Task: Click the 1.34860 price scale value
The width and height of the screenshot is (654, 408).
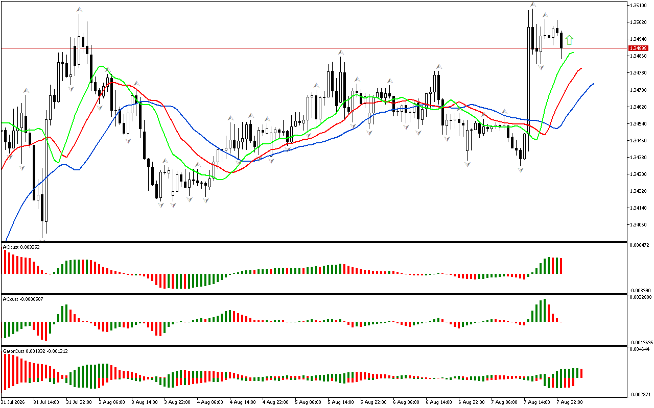Action: [x=639, y=56]
